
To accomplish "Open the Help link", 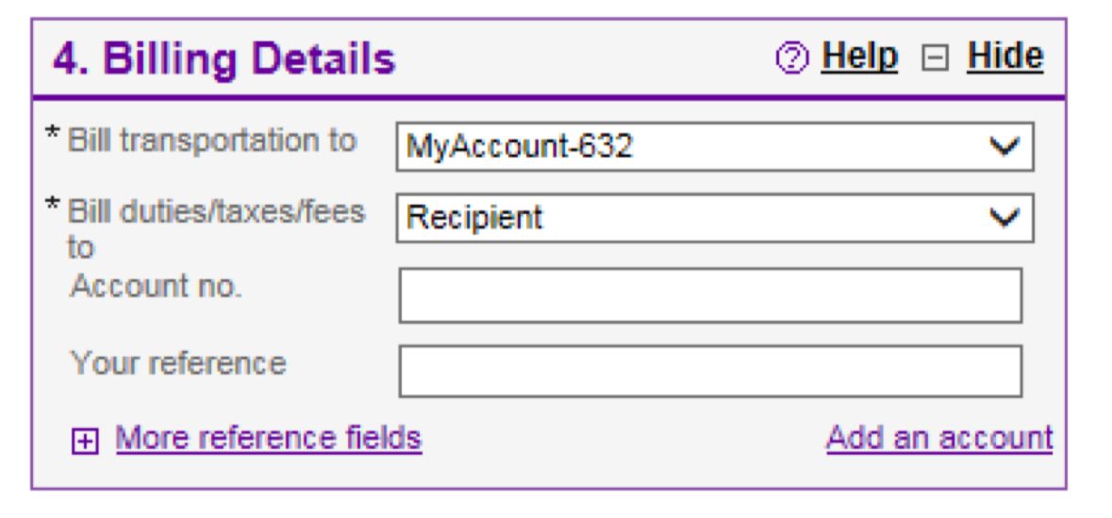I will [860, 58].
